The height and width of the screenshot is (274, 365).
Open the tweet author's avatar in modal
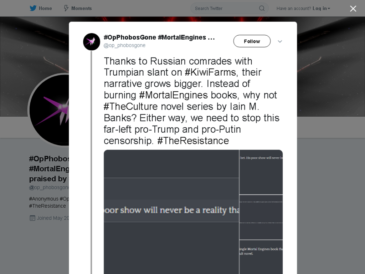pyautogui.click(x=92, y=42)
